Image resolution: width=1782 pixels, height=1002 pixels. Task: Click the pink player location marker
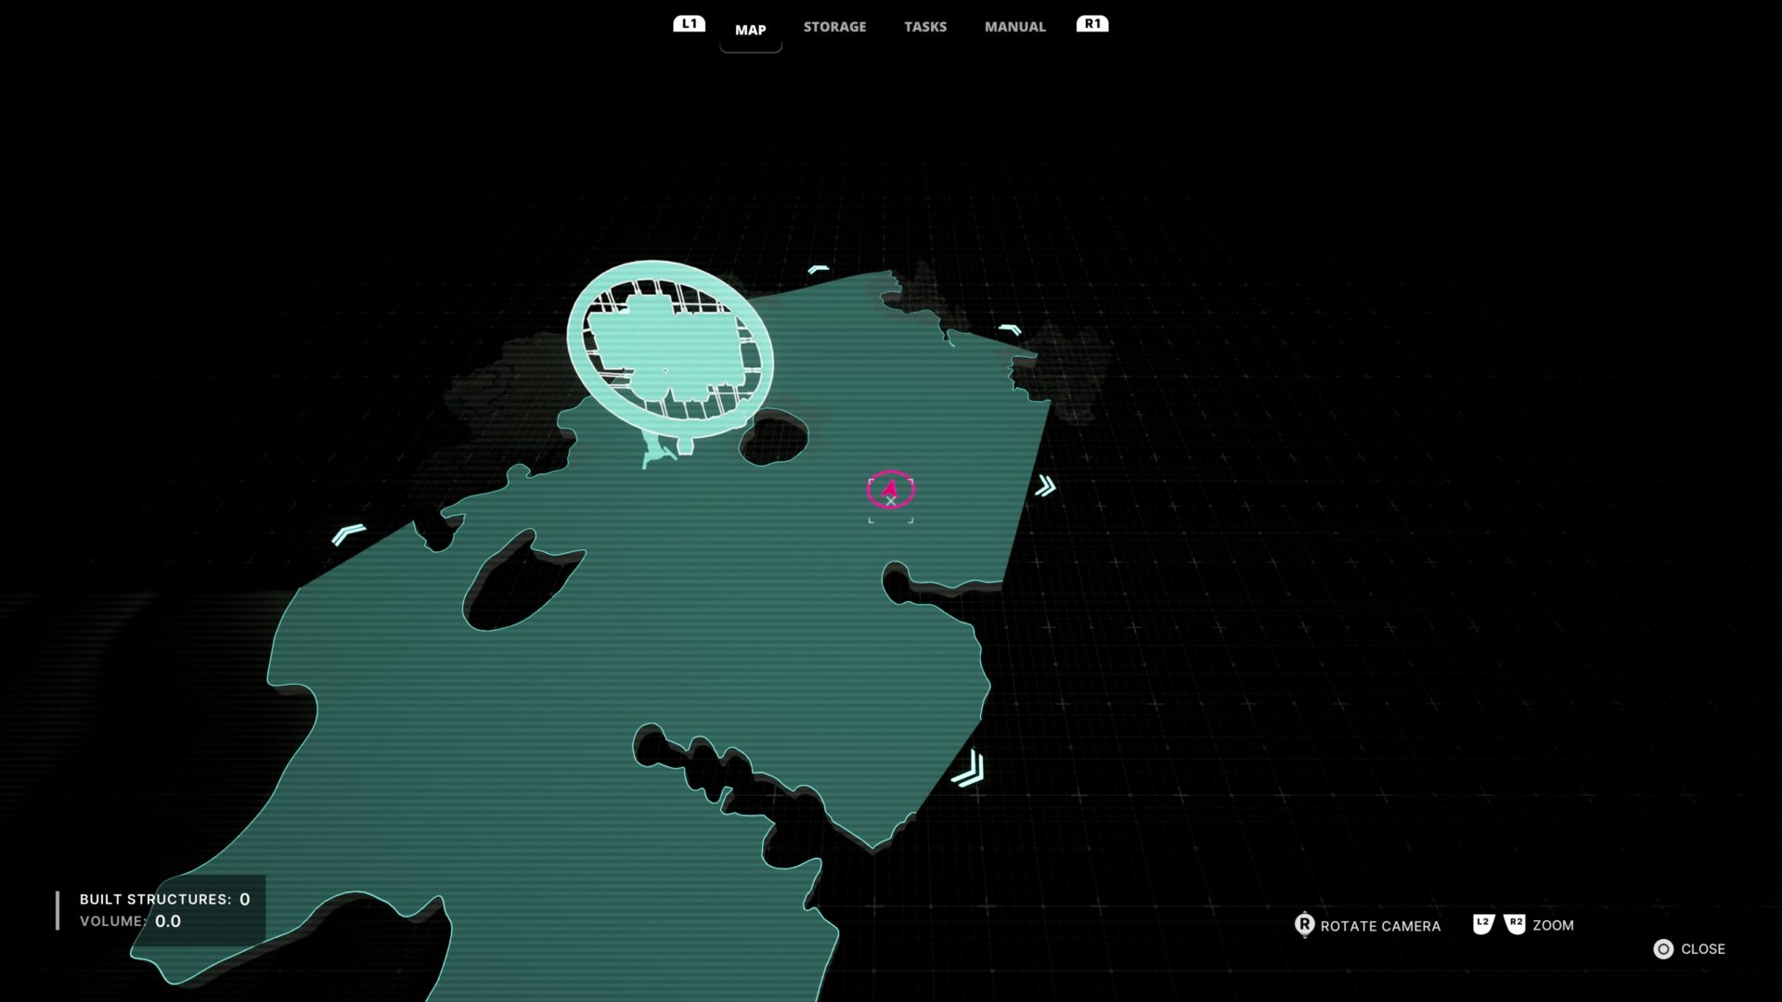pos(890,489)
